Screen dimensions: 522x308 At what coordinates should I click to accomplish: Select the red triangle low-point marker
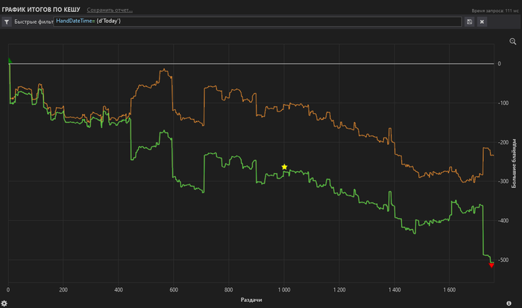click(x=491, y=265)
